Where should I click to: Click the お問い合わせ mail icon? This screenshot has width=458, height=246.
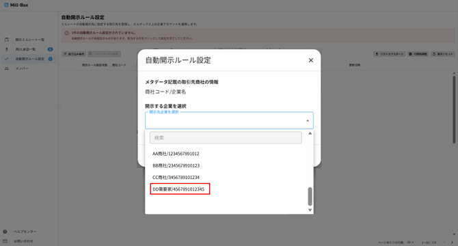pos(5,241)
